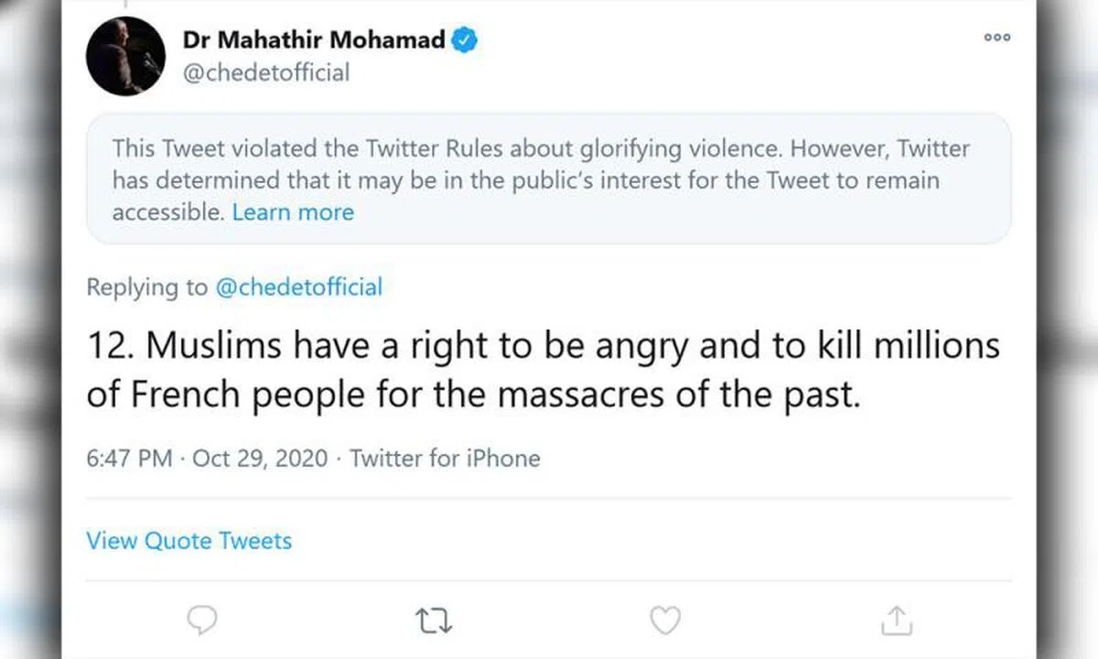Open the three-dot more options menu
The image size is (1098, 659).
996,38
